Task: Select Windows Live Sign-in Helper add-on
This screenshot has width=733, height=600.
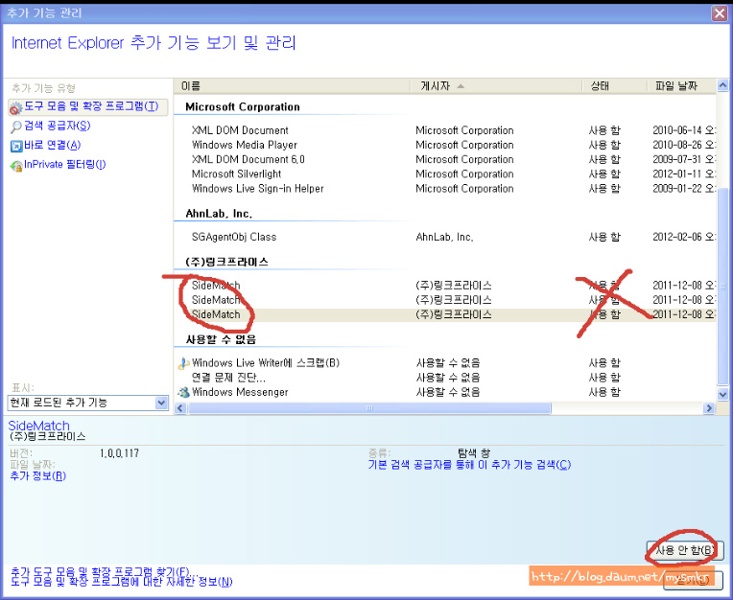Action: (x=257, y=189)
